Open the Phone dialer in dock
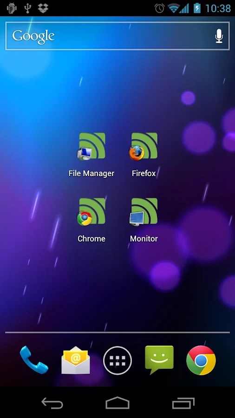The height and width of the screenshot is (418, 235). tap(34, 360)
